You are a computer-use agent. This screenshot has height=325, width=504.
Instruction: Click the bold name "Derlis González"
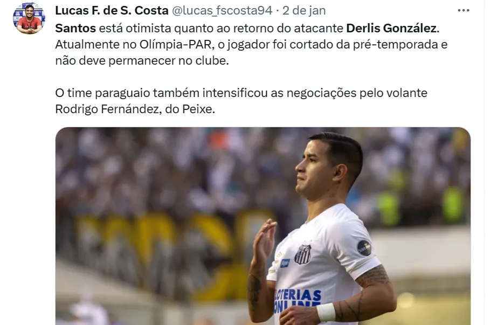click(x=391, y=28)
